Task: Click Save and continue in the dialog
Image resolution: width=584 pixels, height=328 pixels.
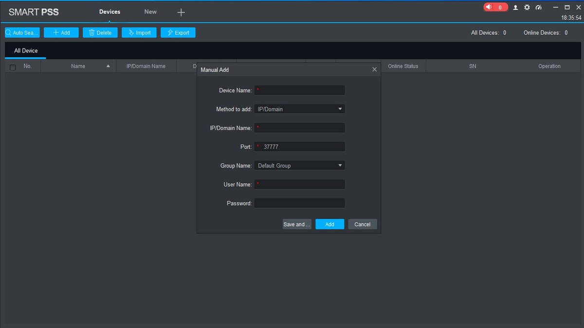Action: [x=297, y=224]
